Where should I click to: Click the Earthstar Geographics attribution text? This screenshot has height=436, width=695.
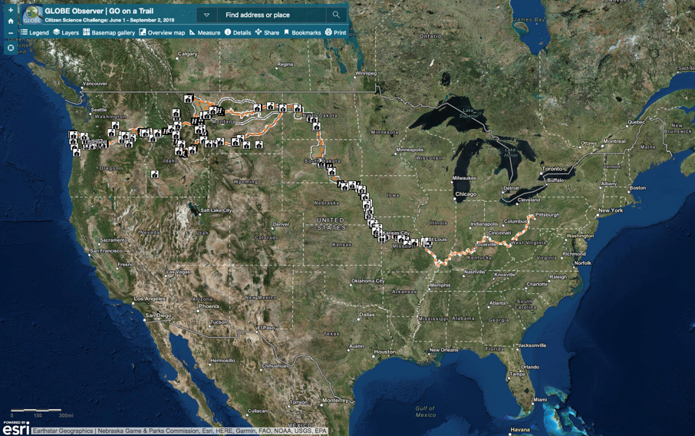click(x=62, y=431)
